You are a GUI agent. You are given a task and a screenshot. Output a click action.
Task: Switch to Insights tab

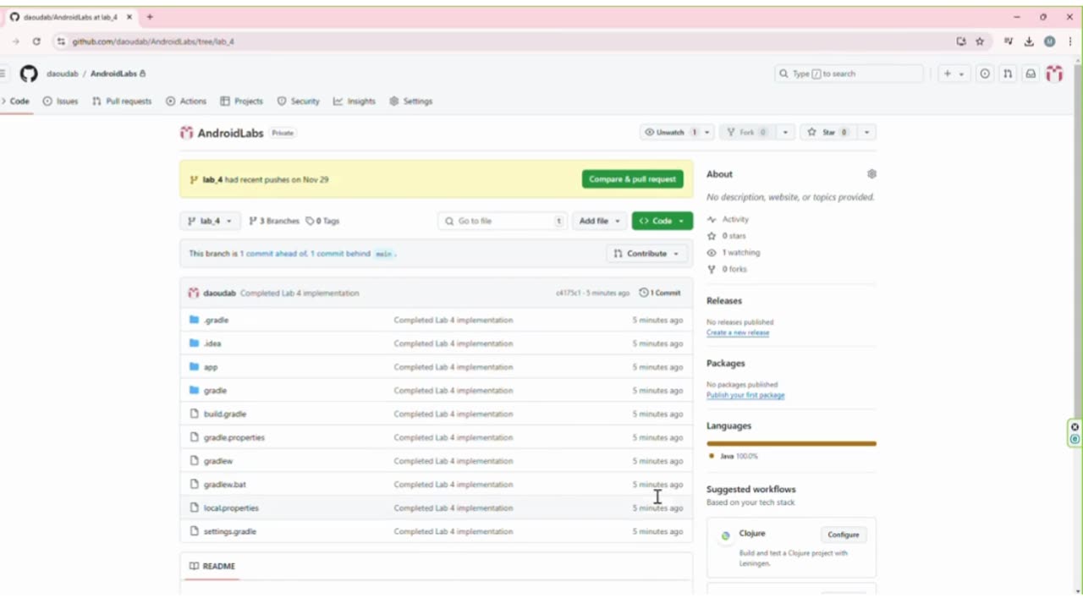point(355,101)
